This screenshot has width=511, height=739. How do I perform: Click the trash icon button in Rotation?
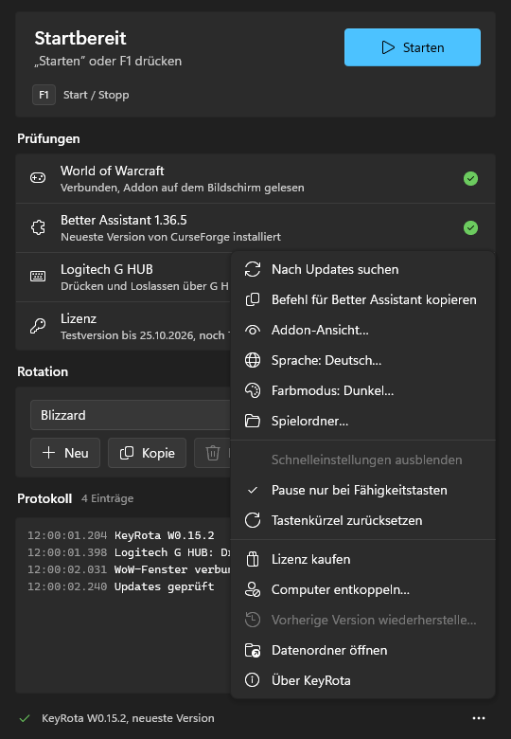[x=213, y=453]
